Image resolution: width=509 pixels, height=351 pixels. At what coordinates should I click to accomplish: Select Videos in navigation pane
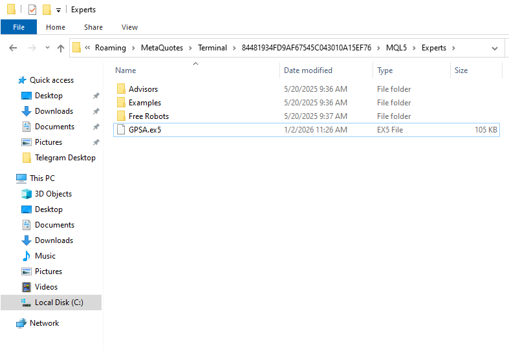click(x=46, y=287)
